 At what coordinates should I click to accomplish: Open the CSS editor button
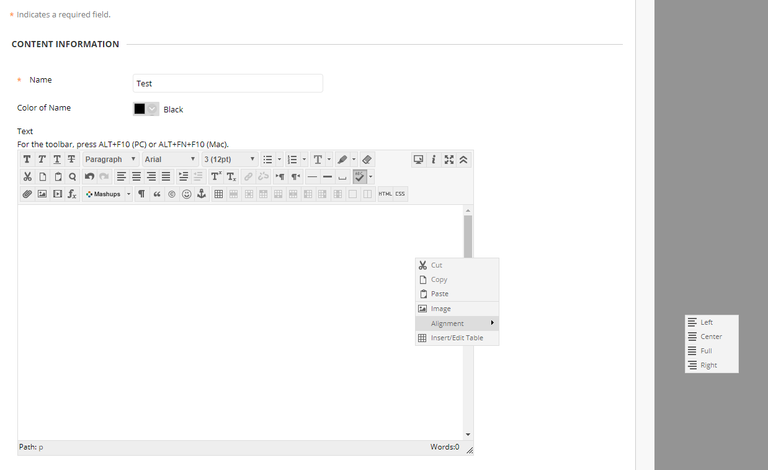400,194
